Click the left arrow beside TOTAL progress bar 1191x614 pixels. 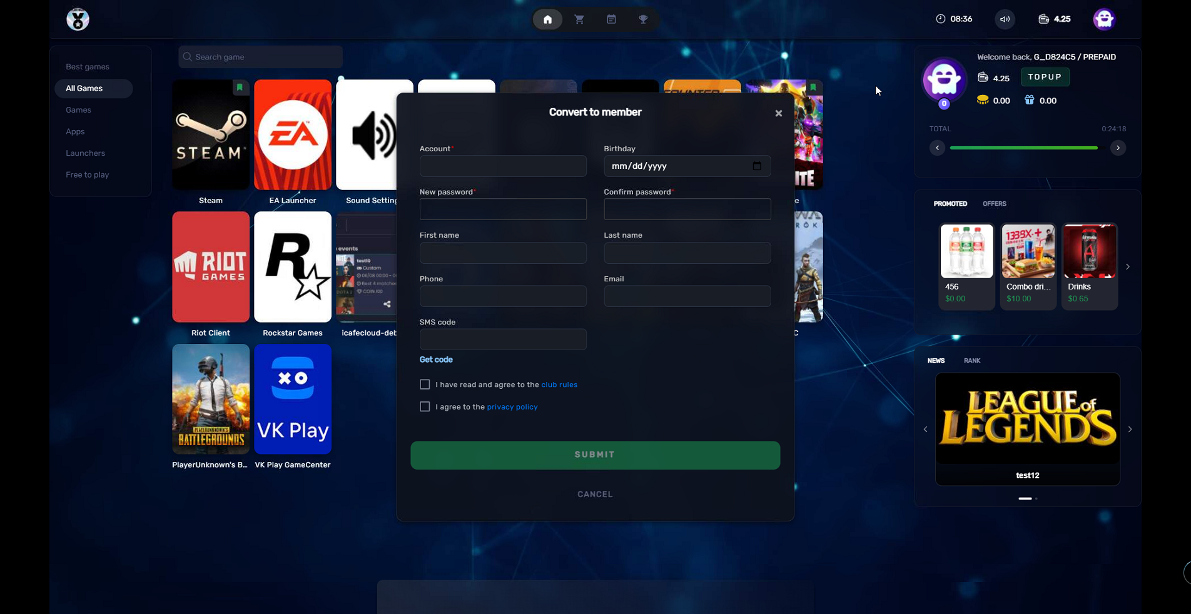click(937, 148)
